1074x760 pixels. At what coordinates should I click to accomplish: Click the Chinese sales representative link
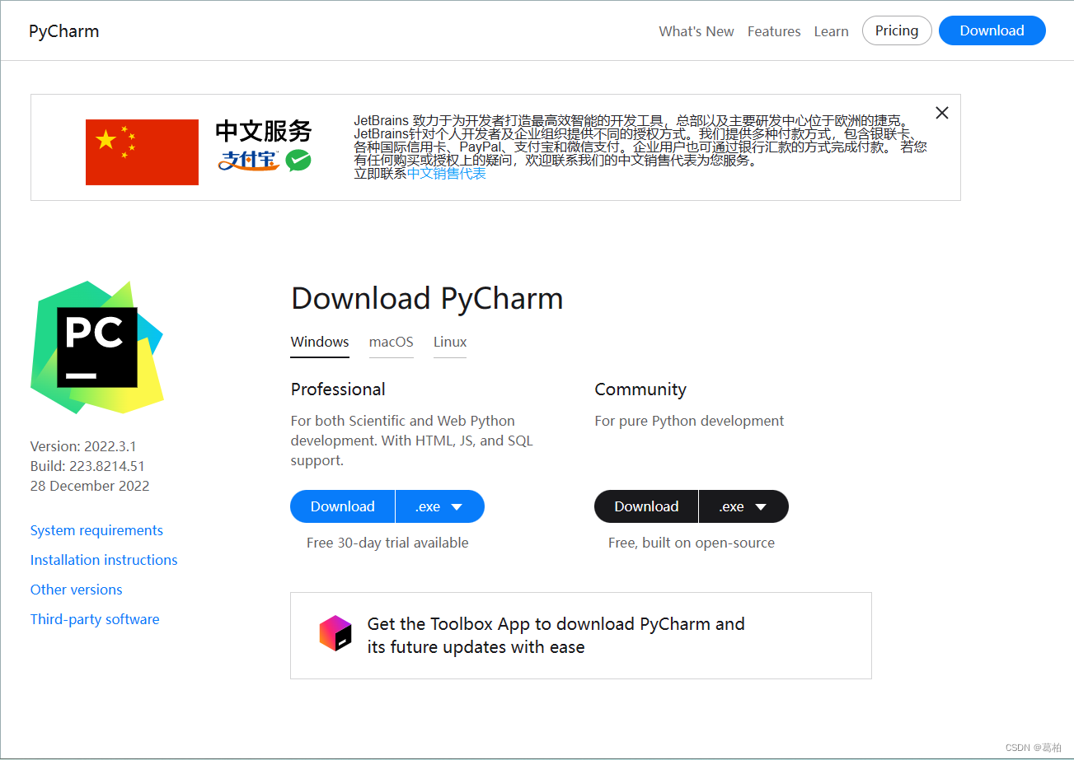pyautogui.click(x=447, y=174)
